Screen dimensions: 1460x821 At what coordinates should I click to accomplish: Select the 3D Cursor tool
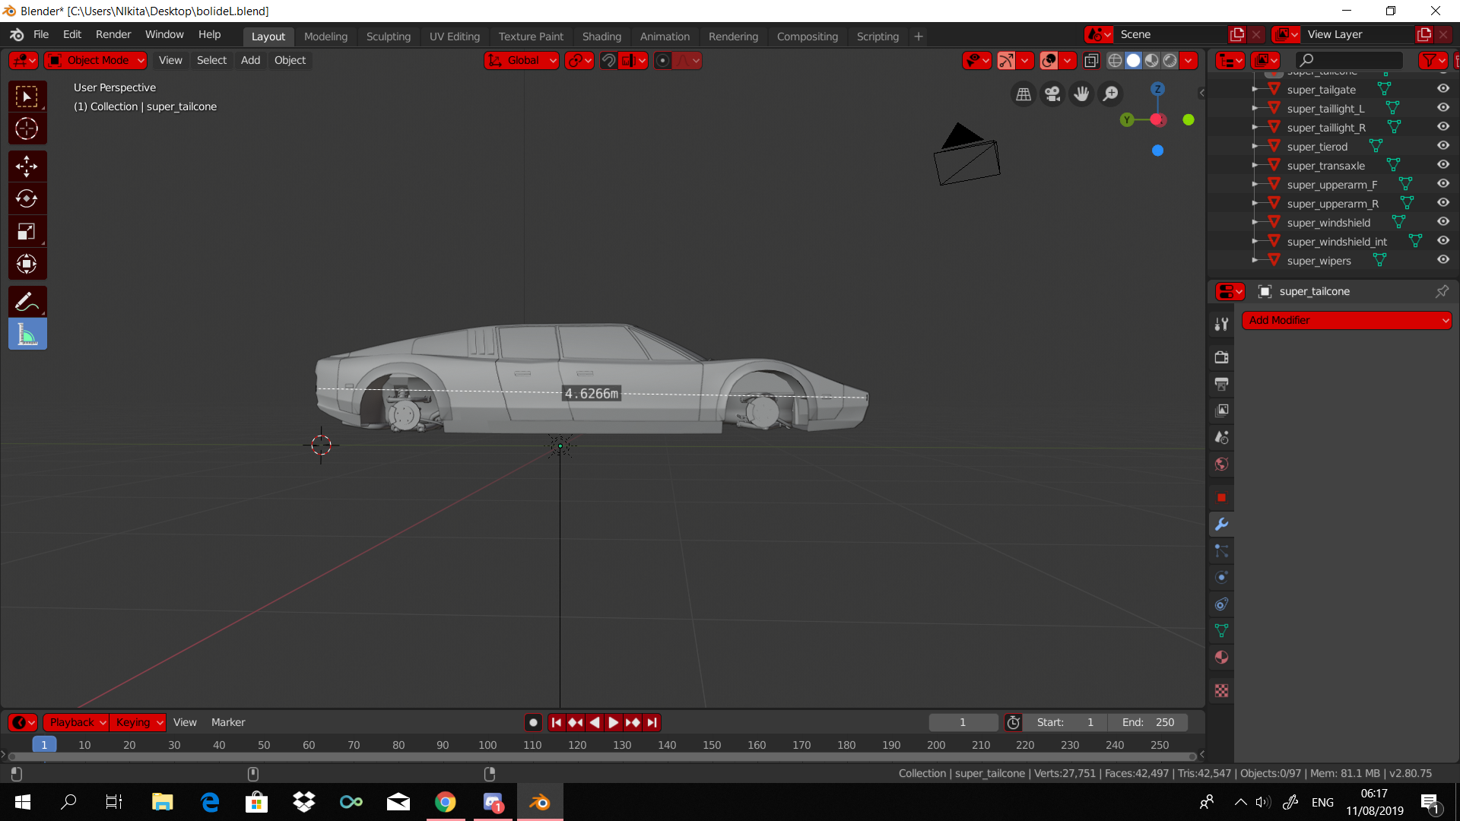click(x=27, y=128)
